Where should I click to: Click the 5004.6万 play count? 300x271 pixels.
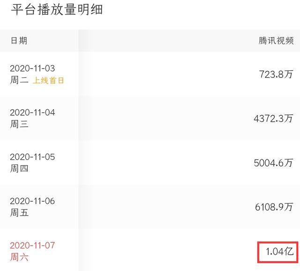(x=273, y=163)
